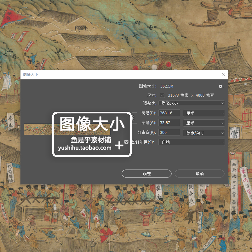Close the 图像大小 dialog with X
252x252 pixels.
(x=223, y=74)
